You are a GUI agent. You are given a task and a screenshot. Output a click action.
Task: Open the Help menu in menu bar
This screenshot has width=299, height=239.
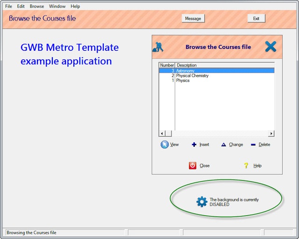point(75,6)
